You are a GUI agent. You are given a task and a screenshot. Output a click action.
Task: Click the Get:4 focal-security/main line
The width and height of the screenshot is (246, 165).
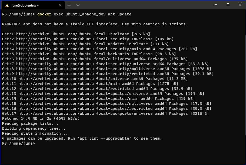99,49
